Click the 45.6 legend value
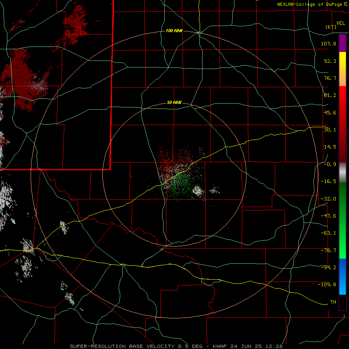This screenshot has height=349, width=349. click(330, 112)
